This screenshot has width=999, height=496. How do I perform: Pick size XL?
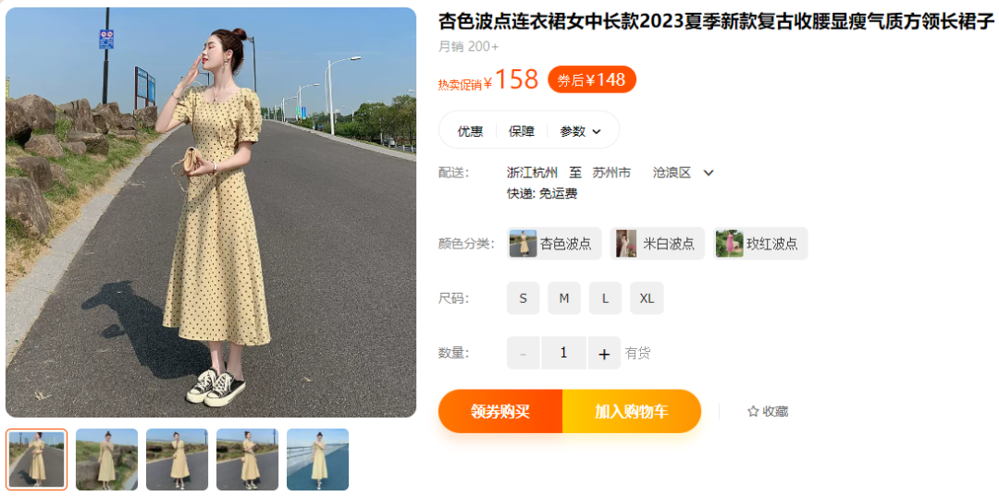coord(647,298)
